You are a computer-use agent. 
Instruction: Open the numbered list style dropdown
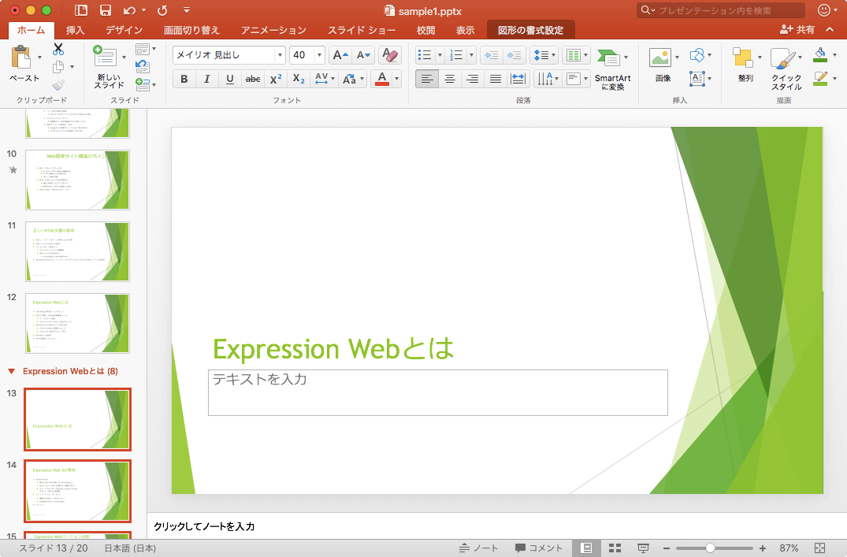pos(472,55)
